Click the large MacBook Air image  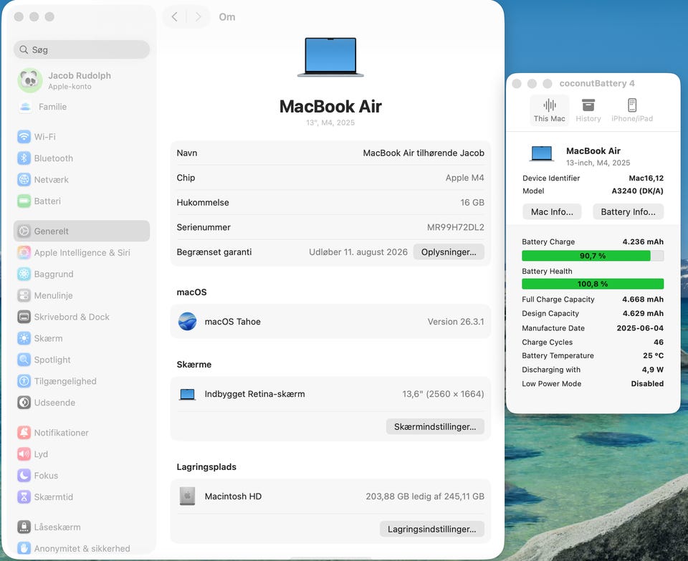pyautogui.click(x=330, y=57)
